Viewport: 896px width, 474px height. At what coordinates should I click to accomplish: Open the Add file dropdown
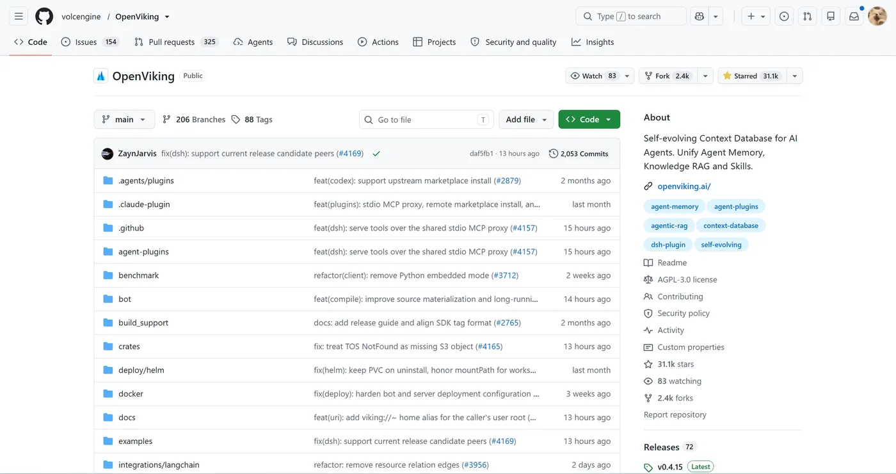point(526,119)
